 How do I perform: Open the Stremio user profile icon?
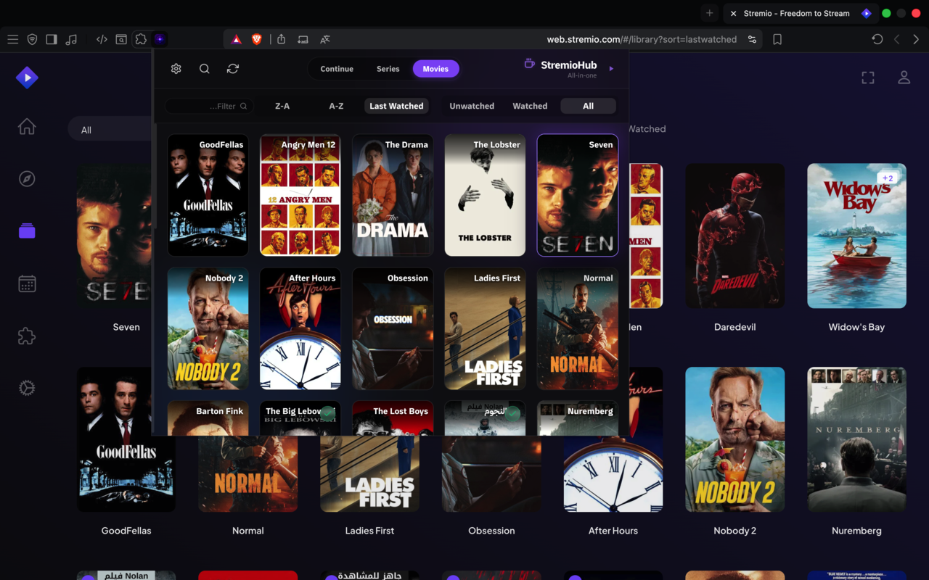[904, 78]
